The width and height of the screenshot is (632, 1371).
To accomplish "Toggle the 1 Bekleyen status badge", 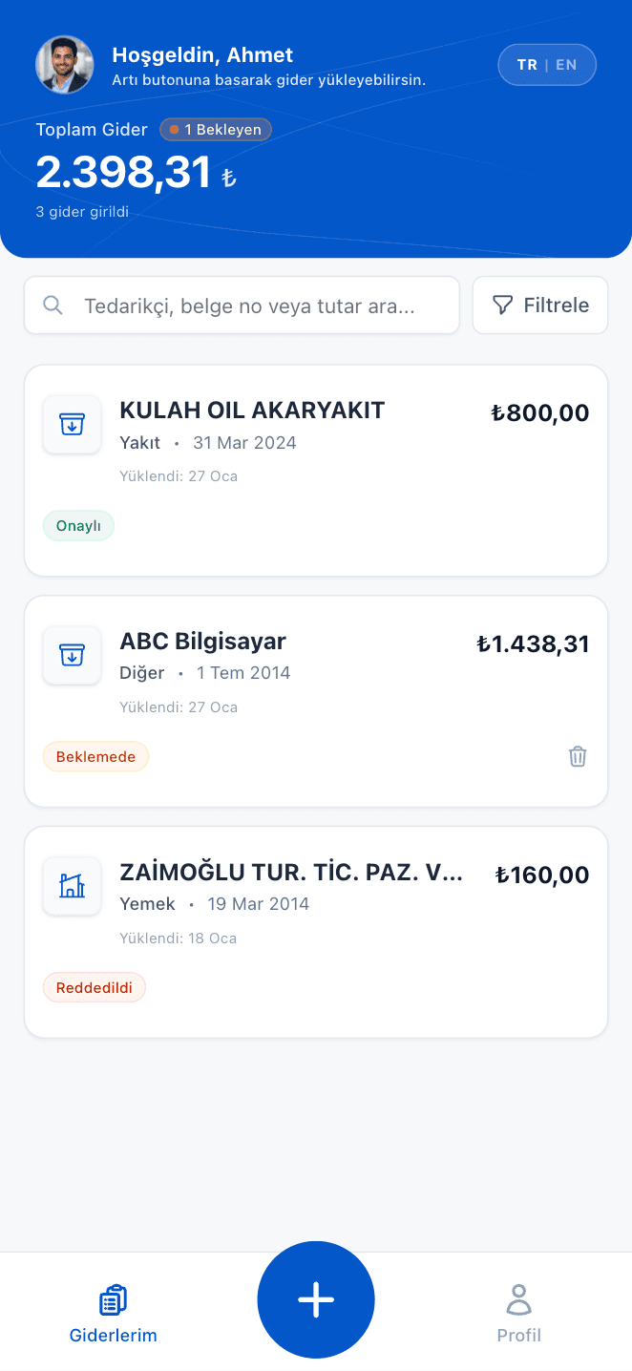I will [x=215, y=129].
